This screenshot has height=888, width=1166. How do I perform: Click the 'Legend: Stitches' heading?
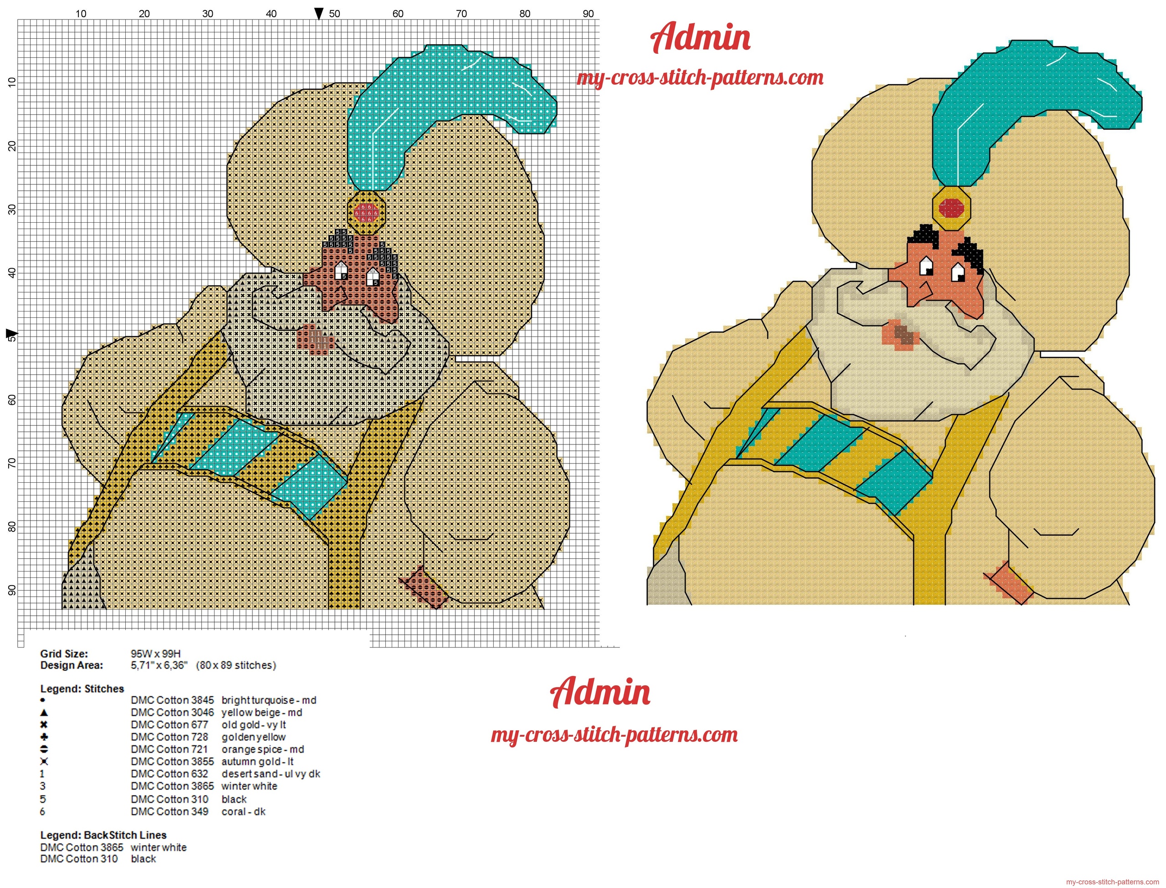[x=82, y=689]
